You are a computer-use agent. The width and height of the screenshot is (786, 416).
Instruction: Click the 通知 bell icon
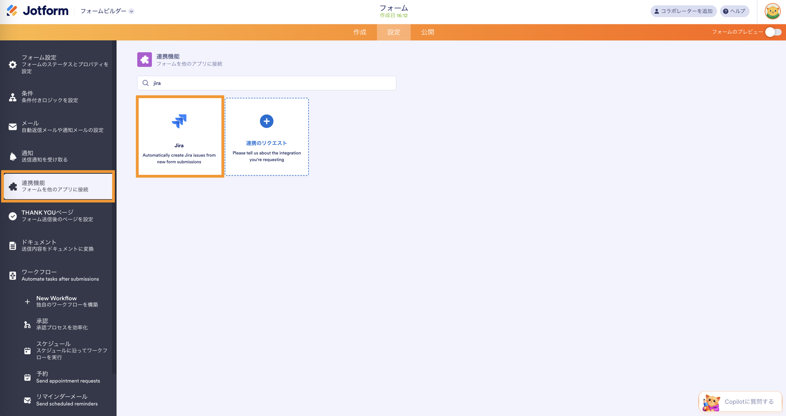[13, 156]
